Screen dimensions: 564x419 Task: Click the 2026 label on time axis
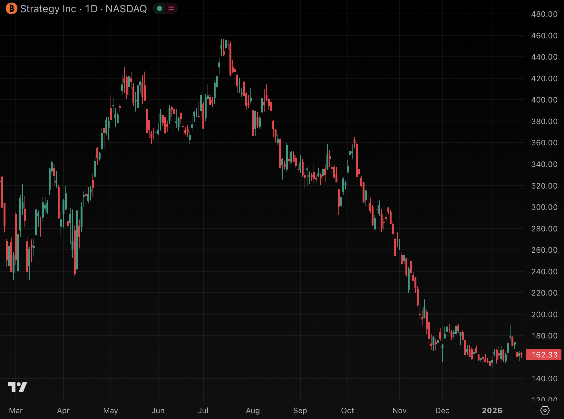point(492,411)
